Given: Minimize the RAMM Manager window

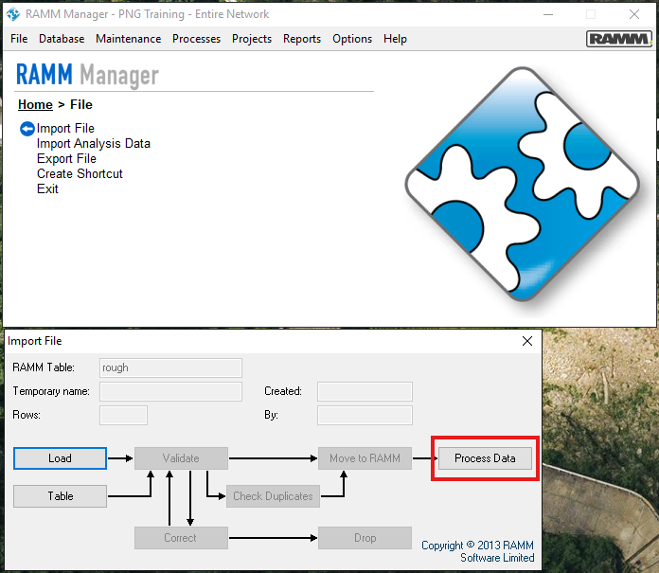Looking at the screenshot, I should coord(548,14).
